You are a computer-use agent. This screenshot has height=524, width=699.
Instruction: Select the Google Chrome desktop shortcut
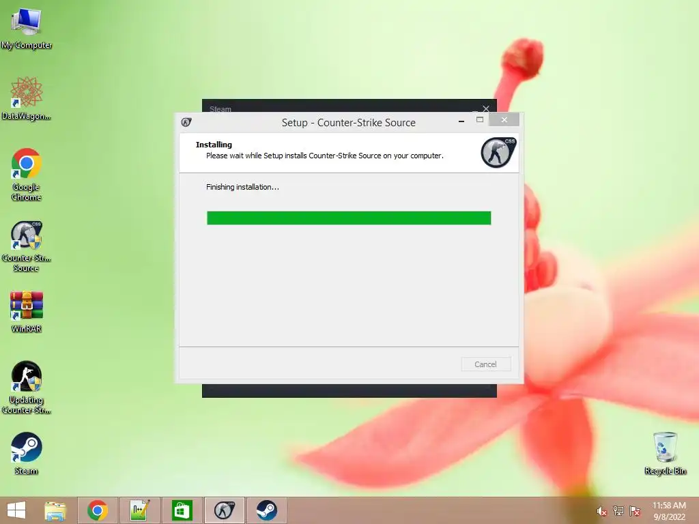27,174
